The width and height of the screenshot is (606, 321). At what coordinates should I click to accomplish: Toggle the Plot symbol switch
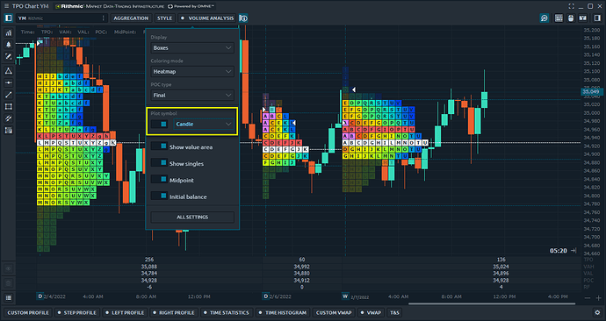pos(159,125)
